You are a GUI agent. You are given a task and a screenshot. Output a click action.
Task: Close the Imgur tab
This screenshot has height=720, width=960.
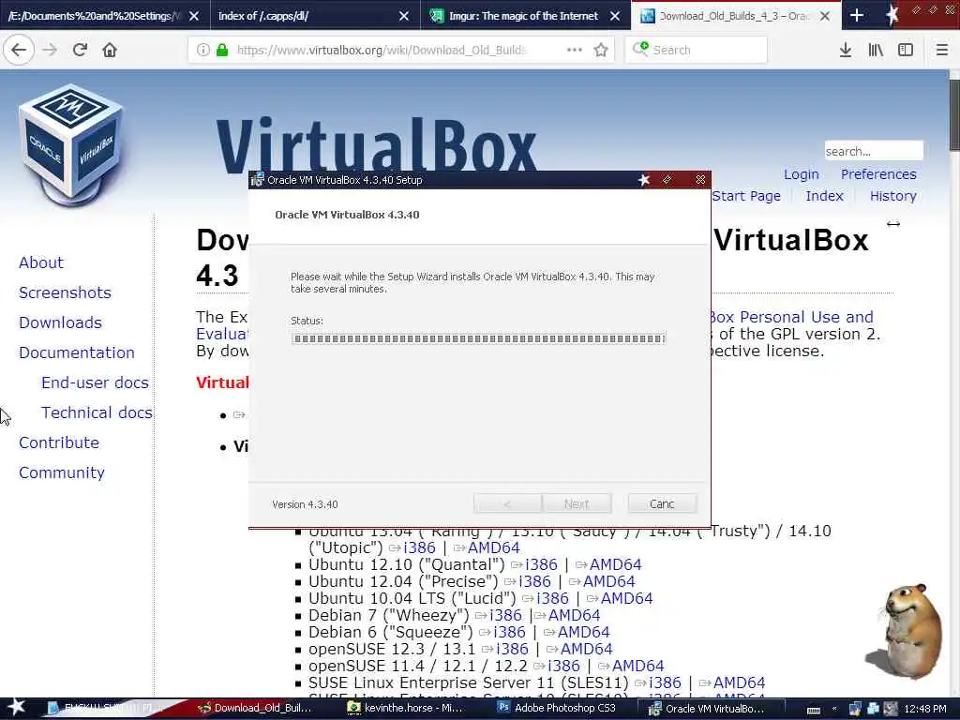pyautogui.click(x=615, y=16)
